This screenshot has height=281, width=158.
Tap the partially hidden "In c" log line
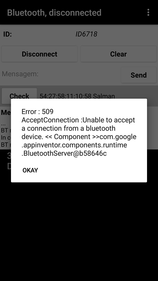(6, 137)
